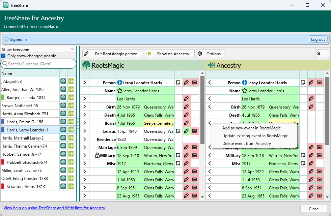331x216 pixels.
Task: Open the note icon on RootsMagic Person row
Action: click(178, 83)
